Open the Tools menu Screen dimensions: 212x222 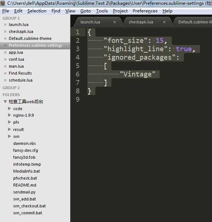[102, 11]
